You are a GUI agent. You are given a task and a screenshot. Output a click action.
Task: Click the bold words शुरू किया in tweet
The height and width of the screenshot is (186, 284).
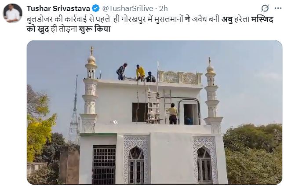(x=95, y=29)
